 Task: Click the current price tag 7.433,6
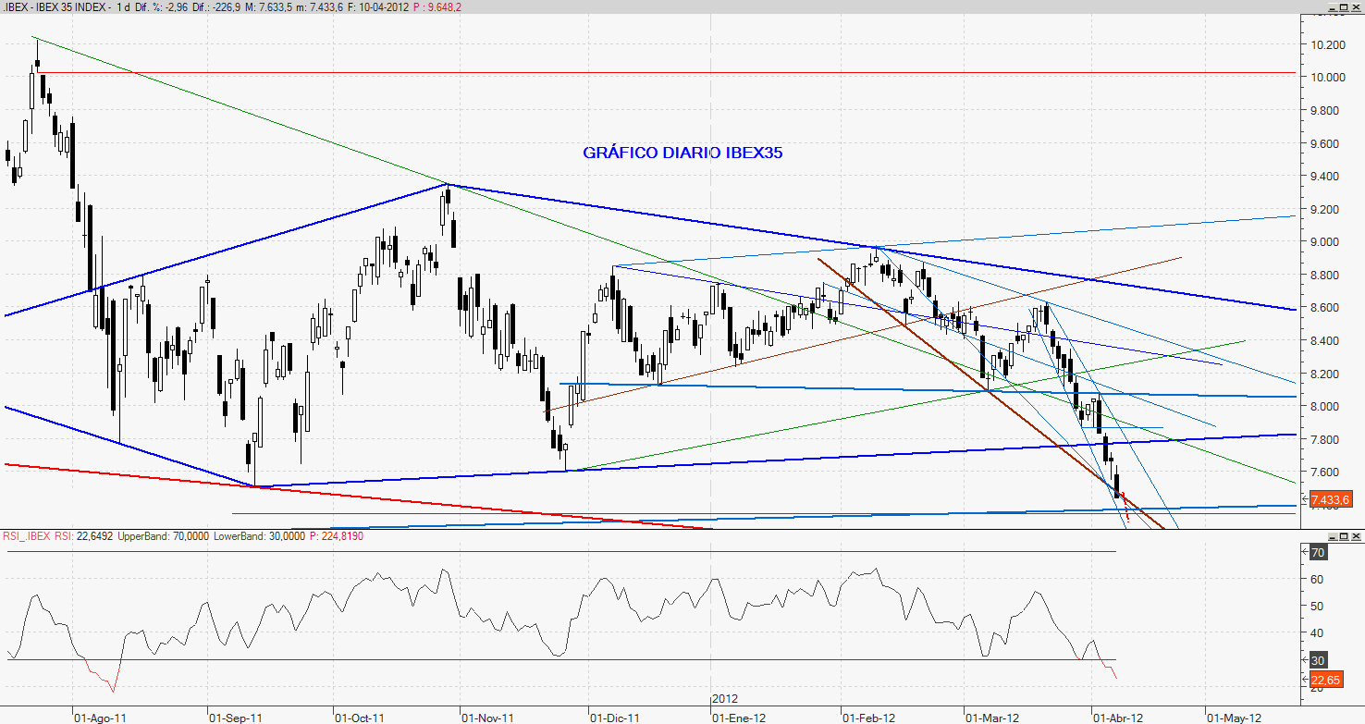pyautogui.click(x=1330, y=499)
